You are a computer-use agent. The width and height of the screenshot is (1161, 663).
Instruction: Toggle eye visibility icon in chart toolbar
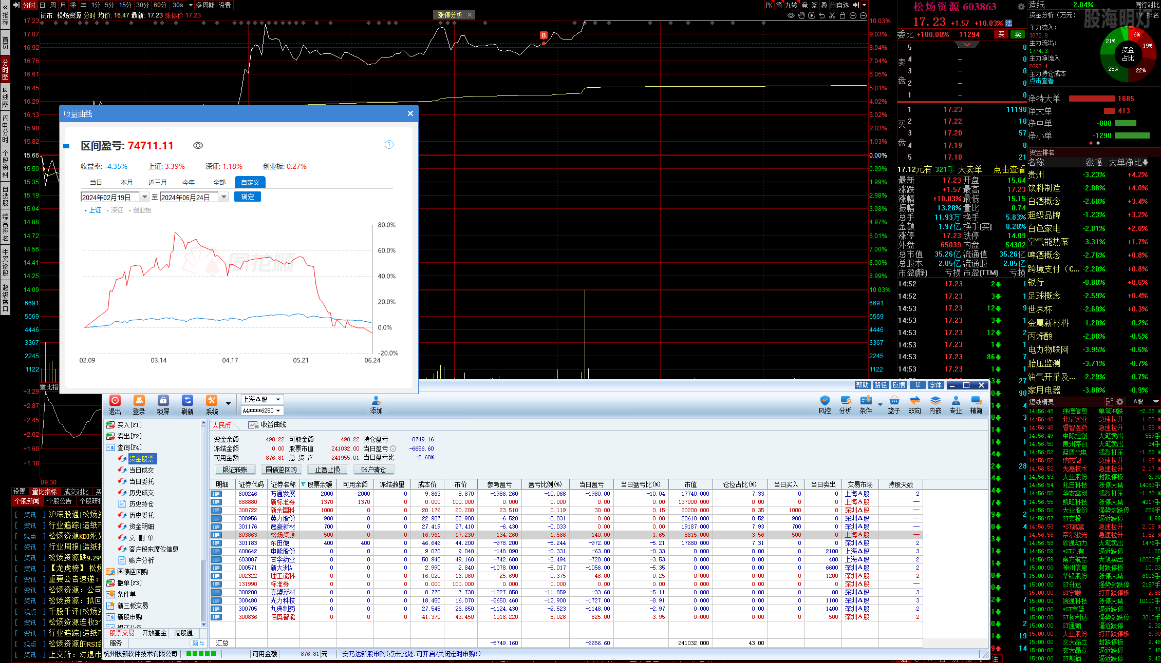pyautogui.click(x=791, y=15)
